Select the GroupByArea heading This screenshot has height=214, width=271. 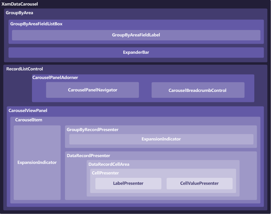pos(19,13)
